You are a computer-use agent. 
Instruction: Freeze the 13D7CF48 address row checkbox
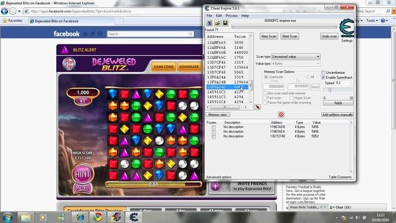coord(214,136)
